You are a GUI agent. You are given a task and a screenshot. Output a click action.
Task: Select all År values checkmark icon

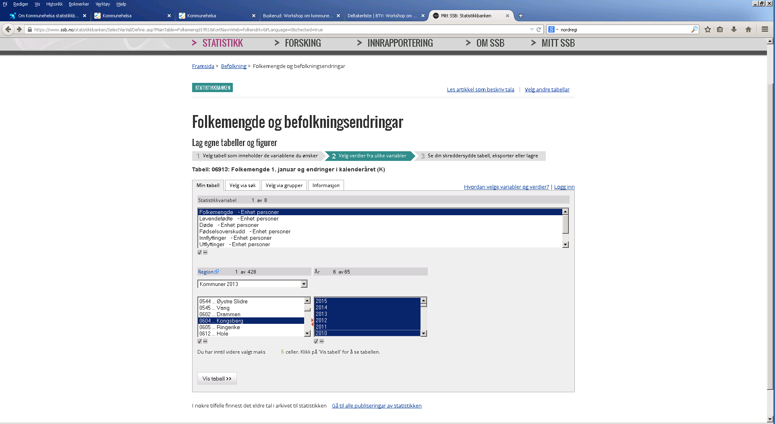click(x=316, y=341)
